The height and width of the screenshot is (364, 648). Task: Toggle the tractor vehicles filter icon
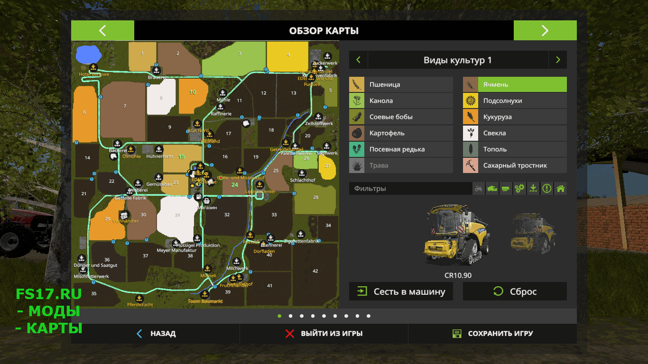point(479,188)
